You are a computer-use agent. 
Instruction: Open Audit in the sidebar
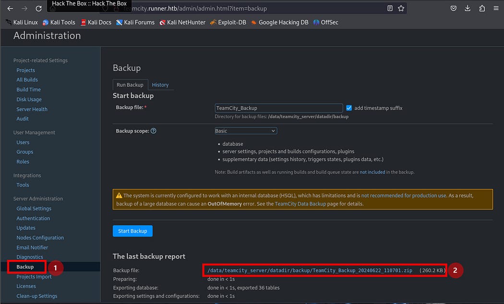coord(23,118)
